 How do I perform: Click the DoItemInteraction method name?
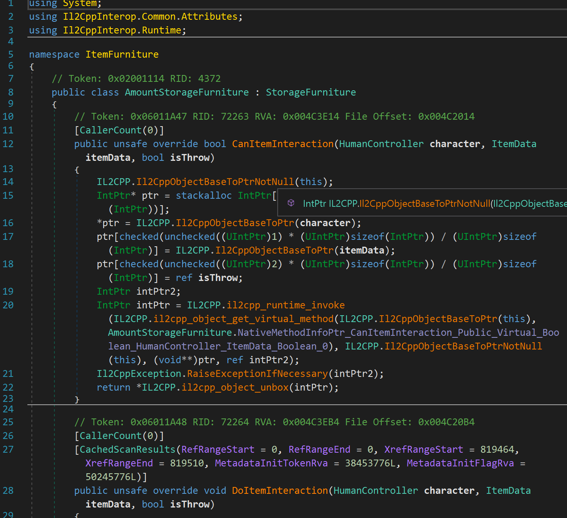[x=280, y=491]
